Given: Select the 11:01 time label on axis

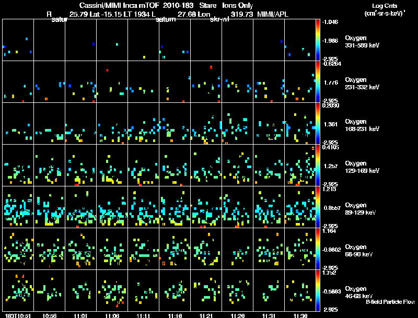Looking at the screenshot, I should point(80,315).
